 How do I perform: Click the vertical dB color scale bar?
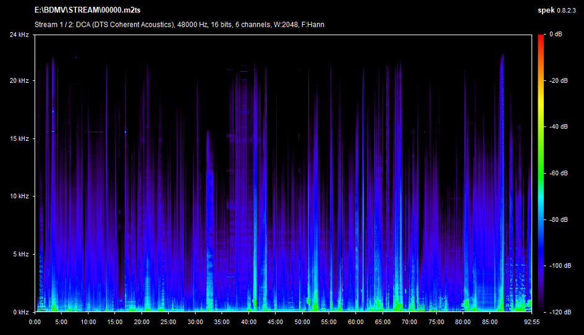point(540,173)
